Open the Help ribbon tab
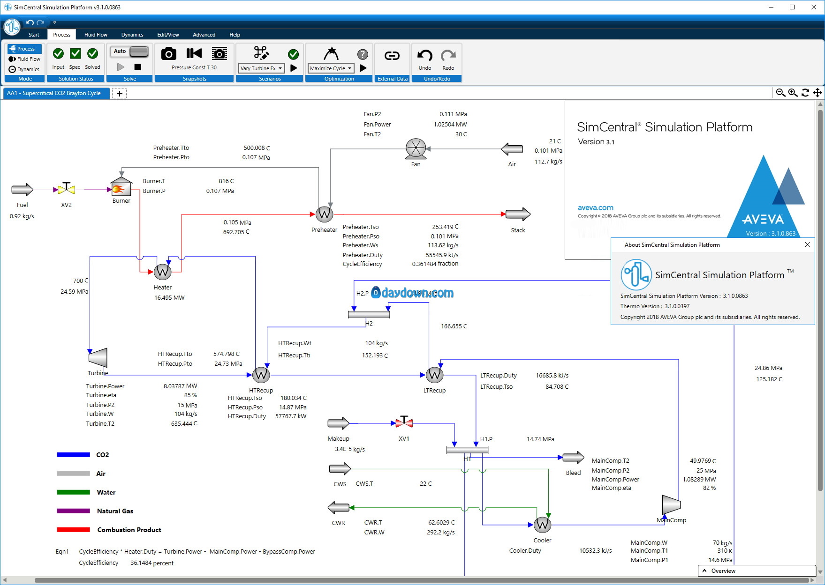This screenshot has width=825, height=585. (235, 35)
